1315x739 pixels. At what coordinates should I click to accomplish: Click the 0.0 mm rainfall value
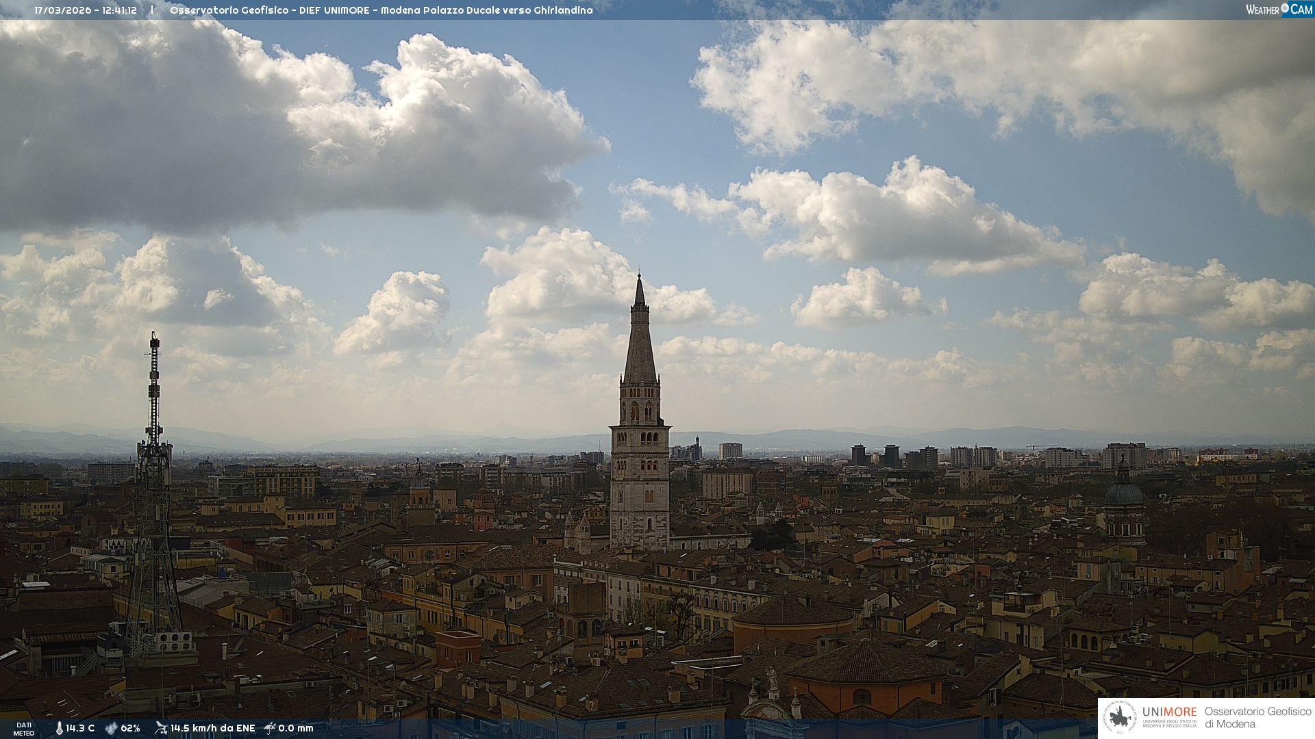[x=296, y=728]
